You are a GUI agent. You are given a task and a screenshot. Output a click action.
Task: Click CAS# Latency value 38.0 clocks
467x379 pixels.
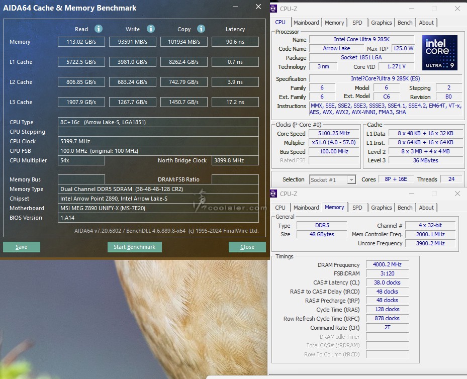pos(387,282)
